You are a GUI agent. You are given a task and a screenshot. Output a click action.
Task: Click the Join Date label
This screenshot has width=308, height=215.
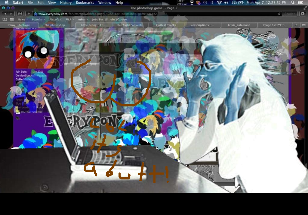(21, 72)
